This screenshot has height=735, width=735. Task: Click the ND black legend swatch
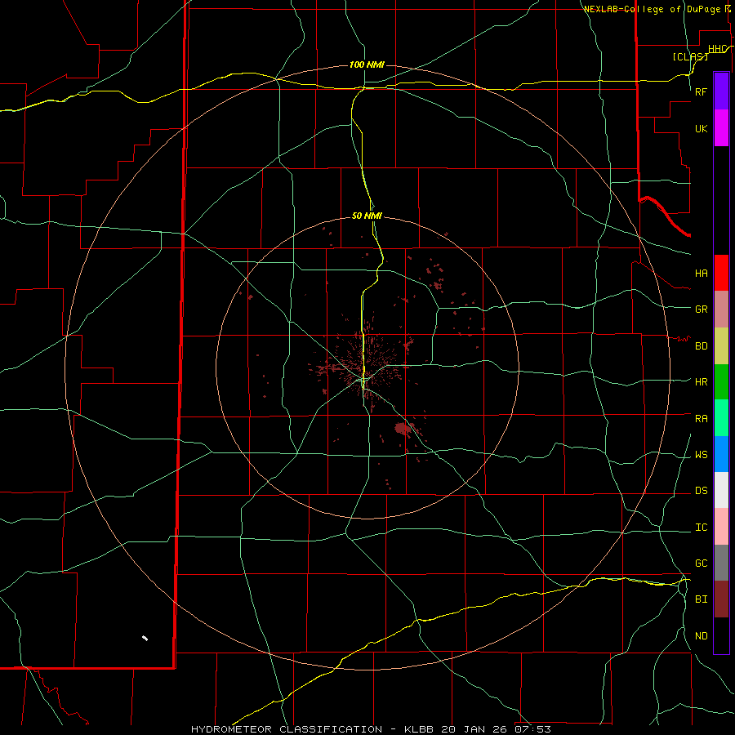(721, 635)
